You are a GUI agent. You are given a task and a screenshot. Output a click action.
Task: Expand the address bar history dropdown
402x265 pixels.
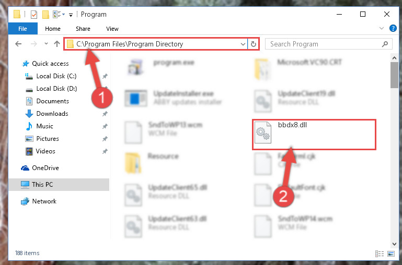click(x=243, y=44)
